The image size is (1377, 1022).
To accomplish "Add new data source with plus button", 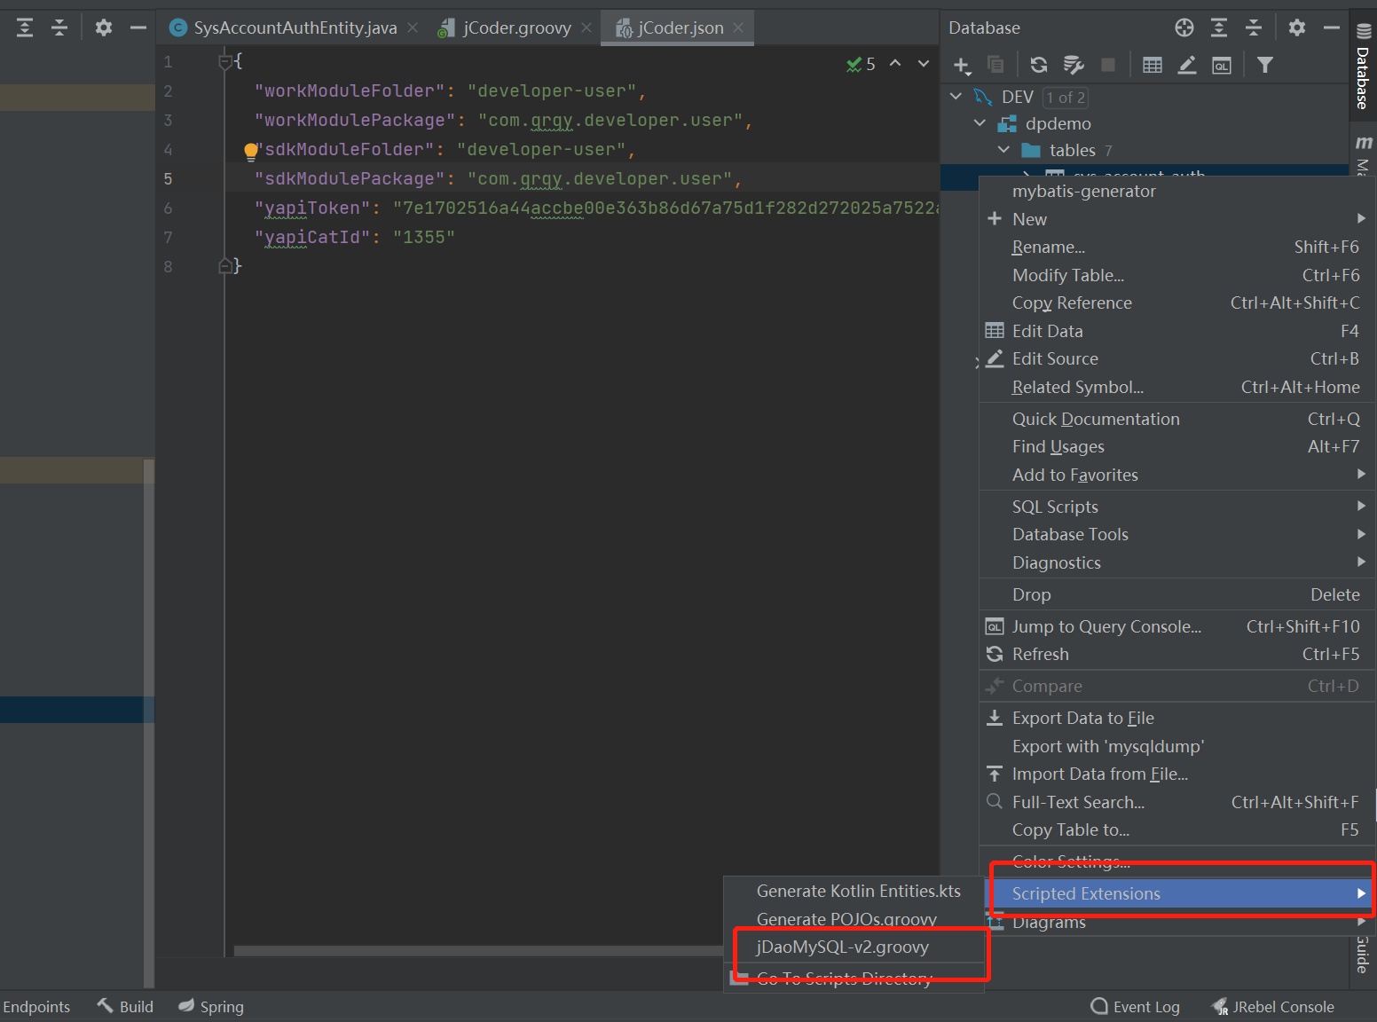I will (x=963, y=65).
